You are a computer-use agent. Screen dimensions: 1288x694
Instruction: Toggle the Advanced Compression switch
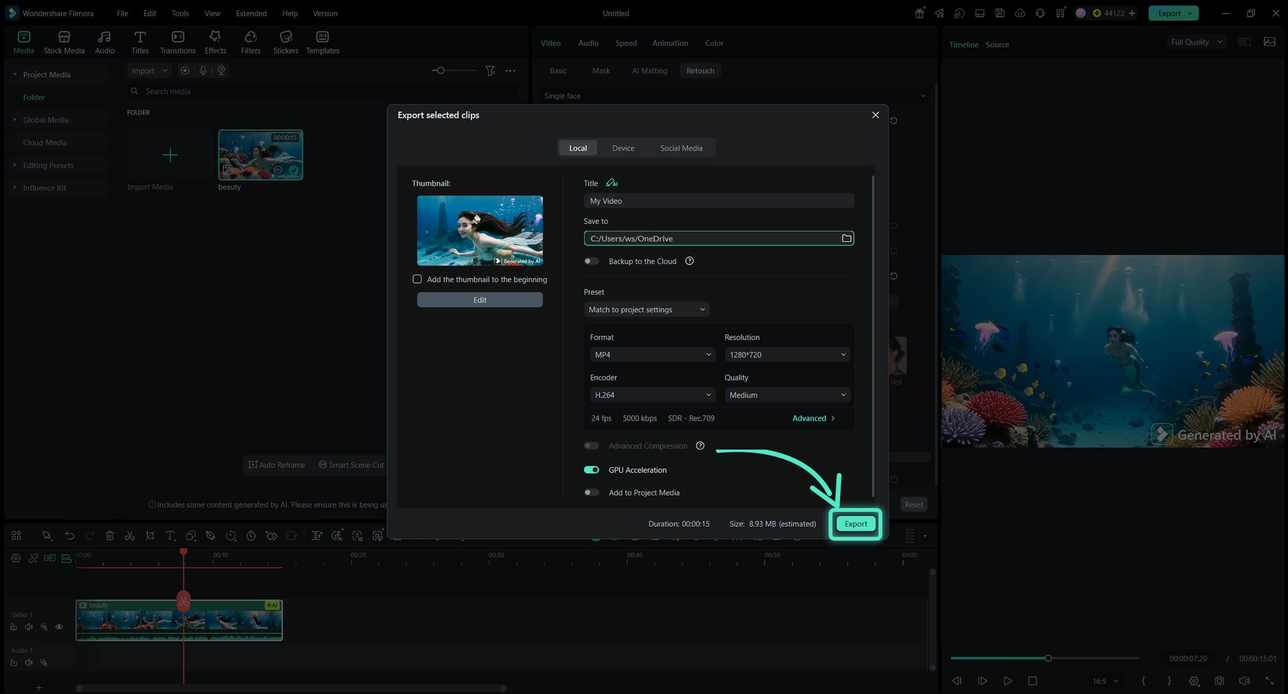pos(592,446)
